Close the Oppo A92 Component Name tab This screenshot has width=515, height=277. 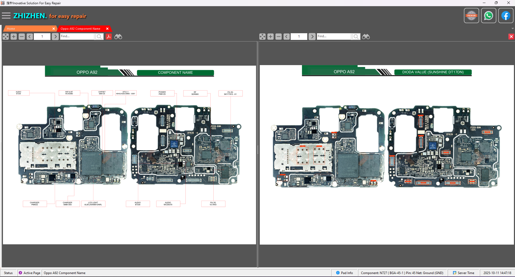coord(107,29)
